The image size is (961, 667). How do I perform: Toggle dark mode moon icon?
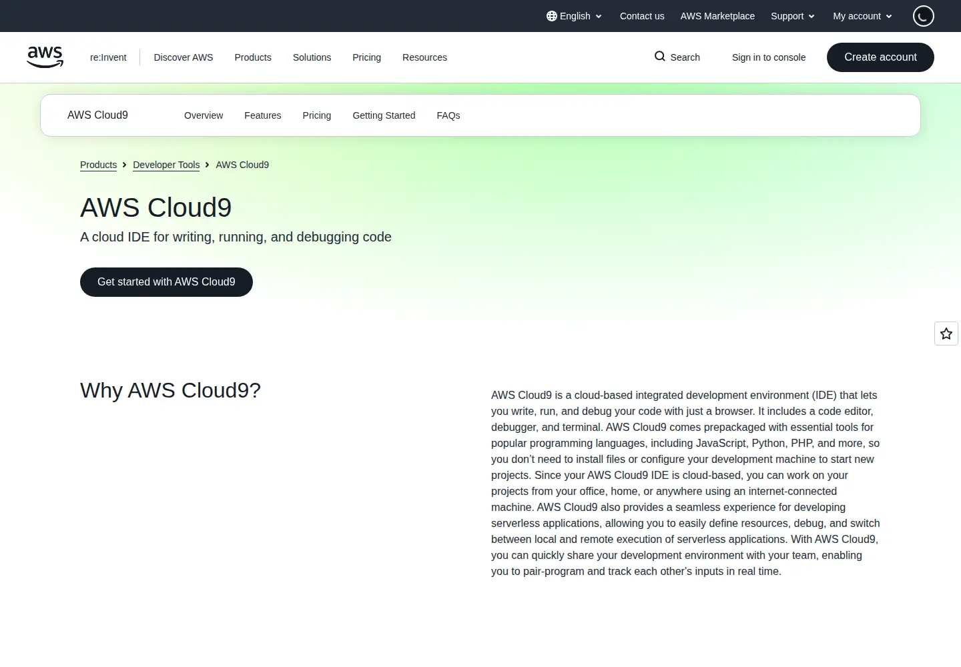coord(924,16)
